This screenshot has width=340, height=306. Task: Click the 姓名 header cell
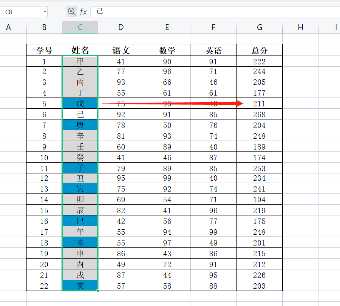(80, 50)
